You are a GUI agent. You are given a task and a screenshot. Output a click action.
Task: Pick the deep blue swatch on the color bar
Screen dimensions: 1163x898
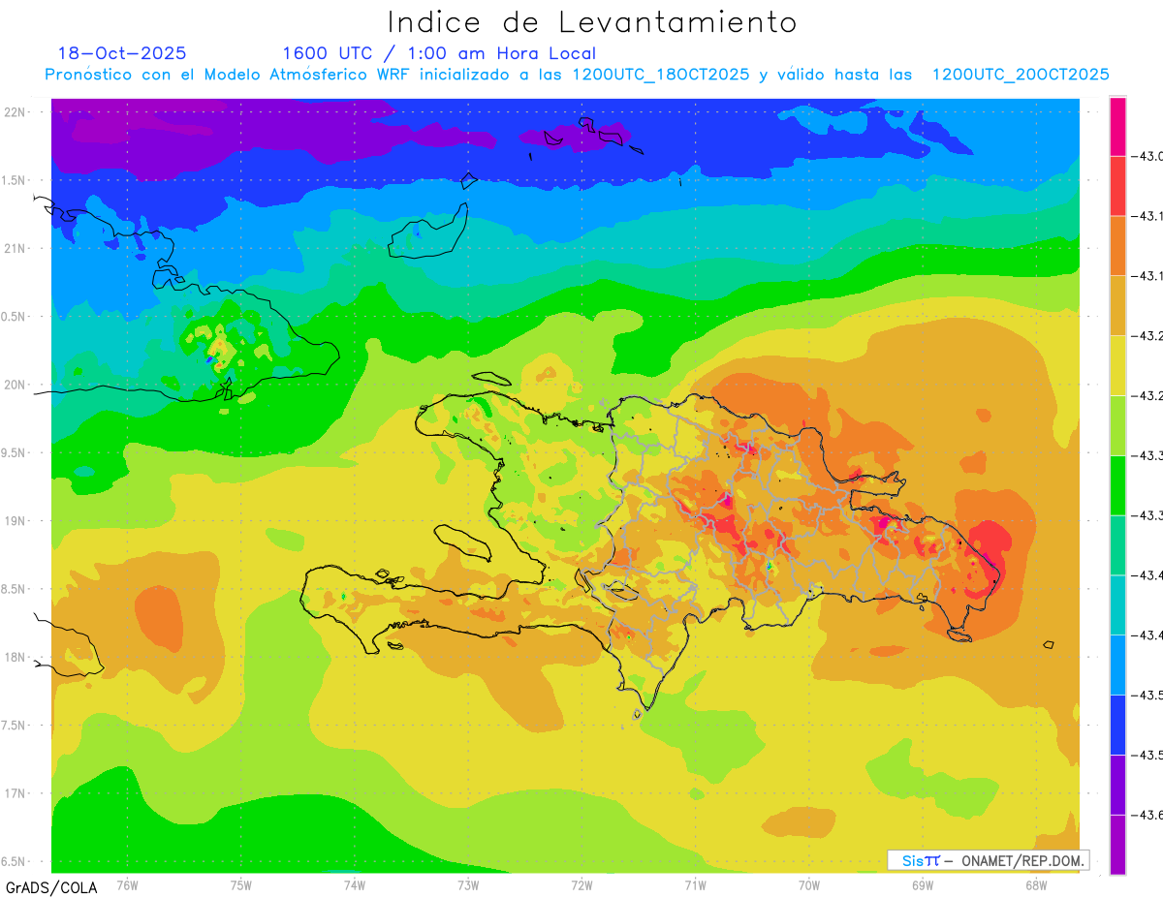pyautogui.click(x=1117, y=725)
